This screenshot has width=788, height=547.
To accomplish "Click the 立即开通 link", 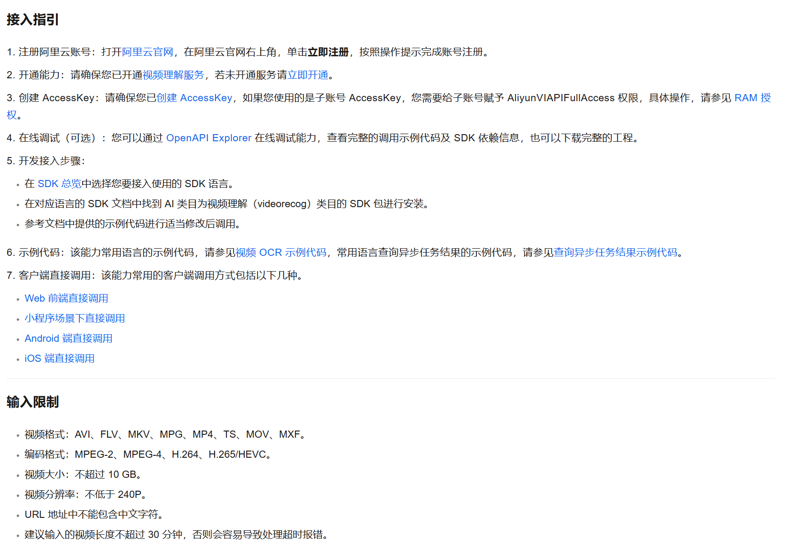I will click(x=308, y=75).
